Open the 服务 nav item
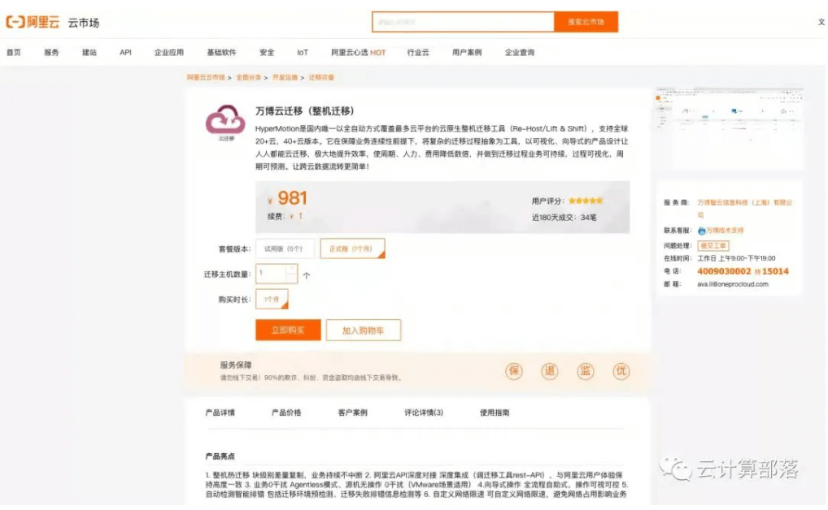The width and height of the screenshot is (828, 510). [x=51, y=52]
